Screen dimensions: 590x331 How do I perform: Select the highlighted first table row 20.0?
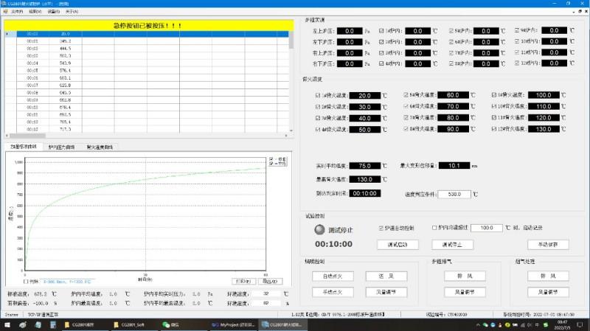pyautogui.click(x=147, y=34)
